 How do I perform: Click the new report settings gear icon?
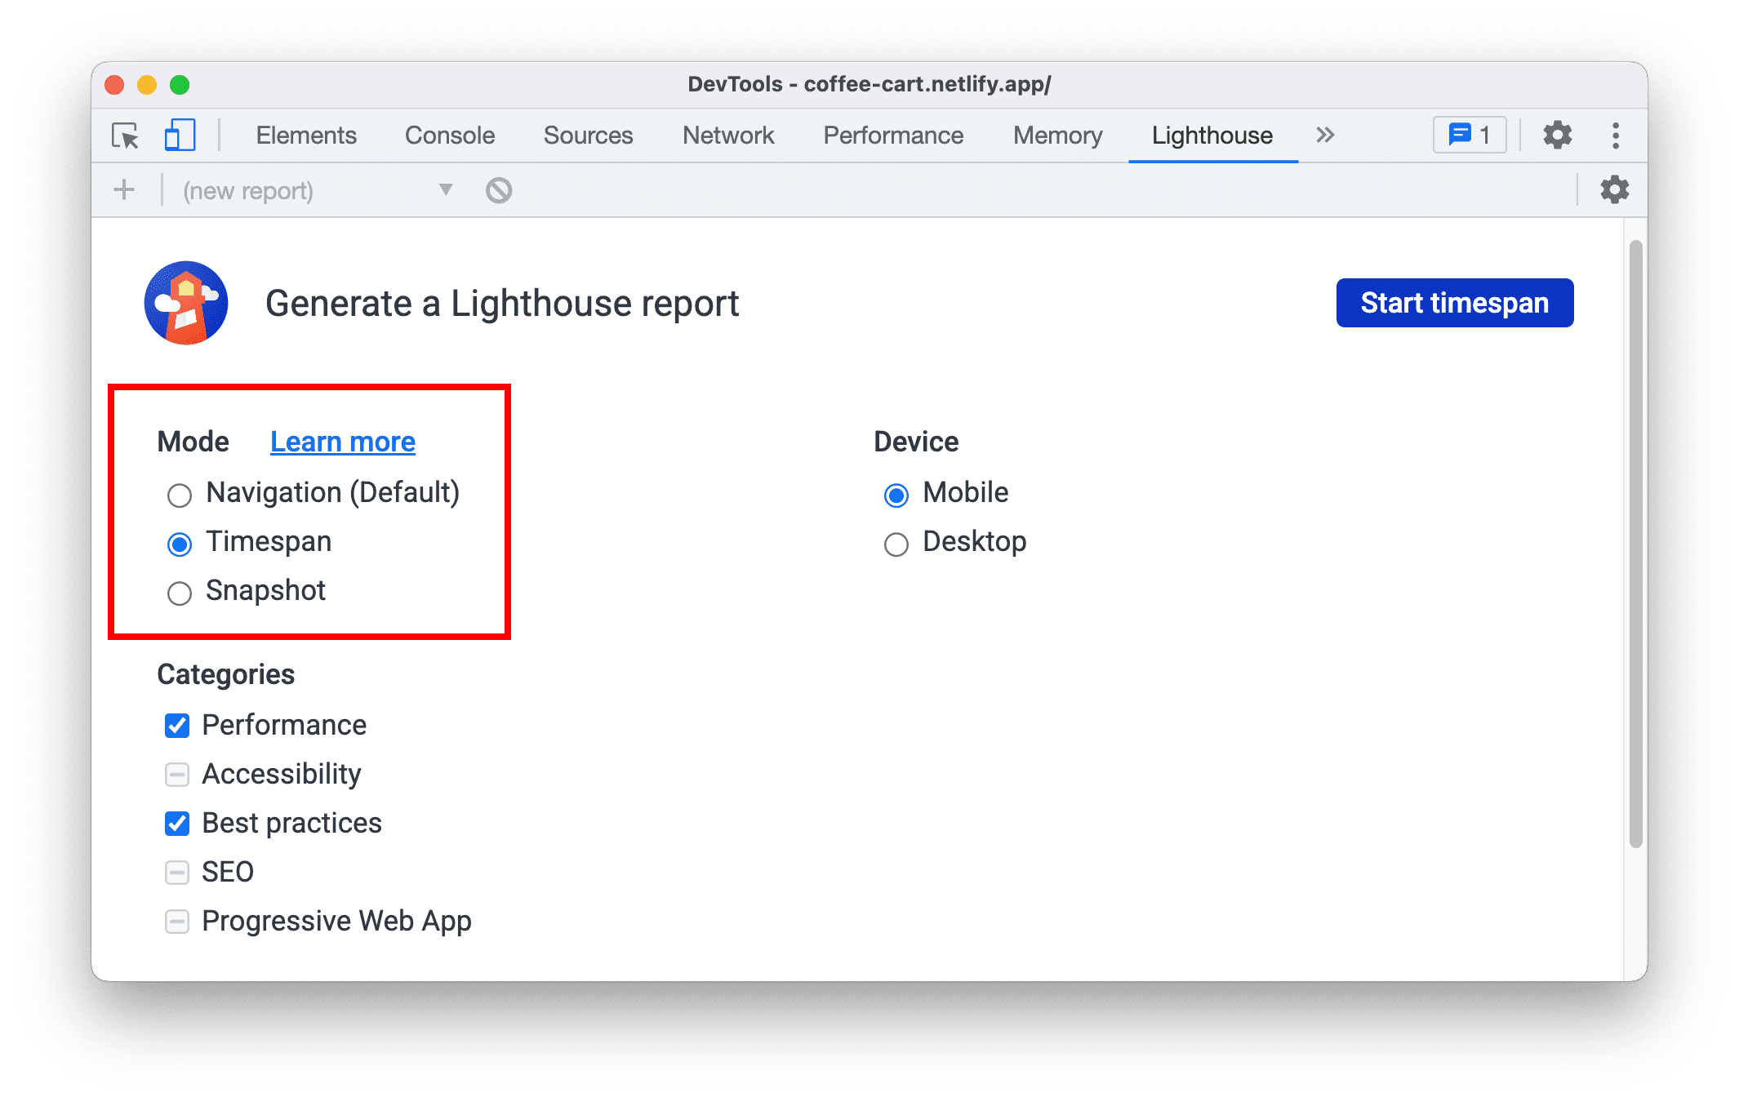(x=1610, y=191)
